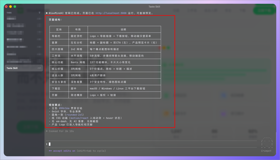
Task: Click the 'TABS' sidebar header label
Action: point(9,13)
